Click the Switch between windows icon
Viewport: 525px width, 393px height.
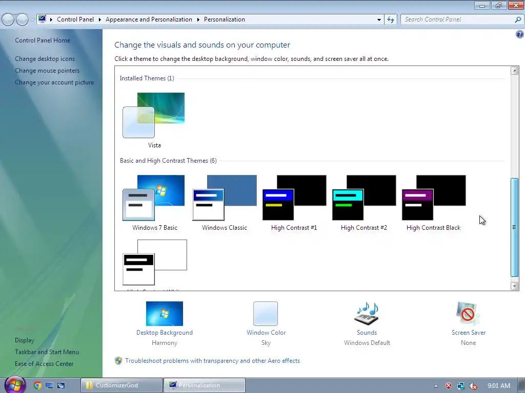click(61, 385)
